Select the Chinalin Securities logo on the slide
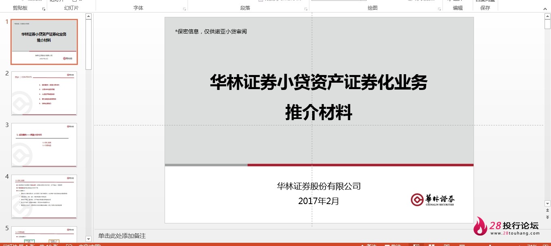The image size is (551, 246). coord(433,200)
